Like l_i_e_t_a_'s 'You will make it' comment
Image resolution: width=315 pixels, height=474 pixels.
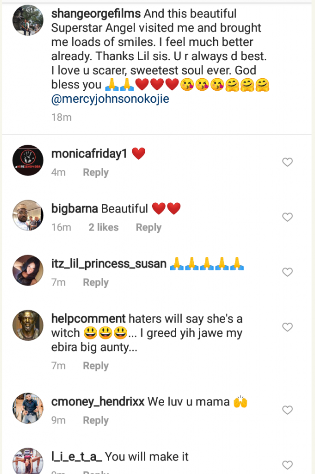[x=287, y=465]
